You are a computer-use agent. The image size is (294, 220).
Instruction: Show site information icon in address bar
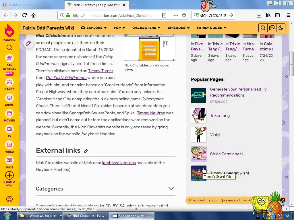pyautogui.click(x=62, y=15)
